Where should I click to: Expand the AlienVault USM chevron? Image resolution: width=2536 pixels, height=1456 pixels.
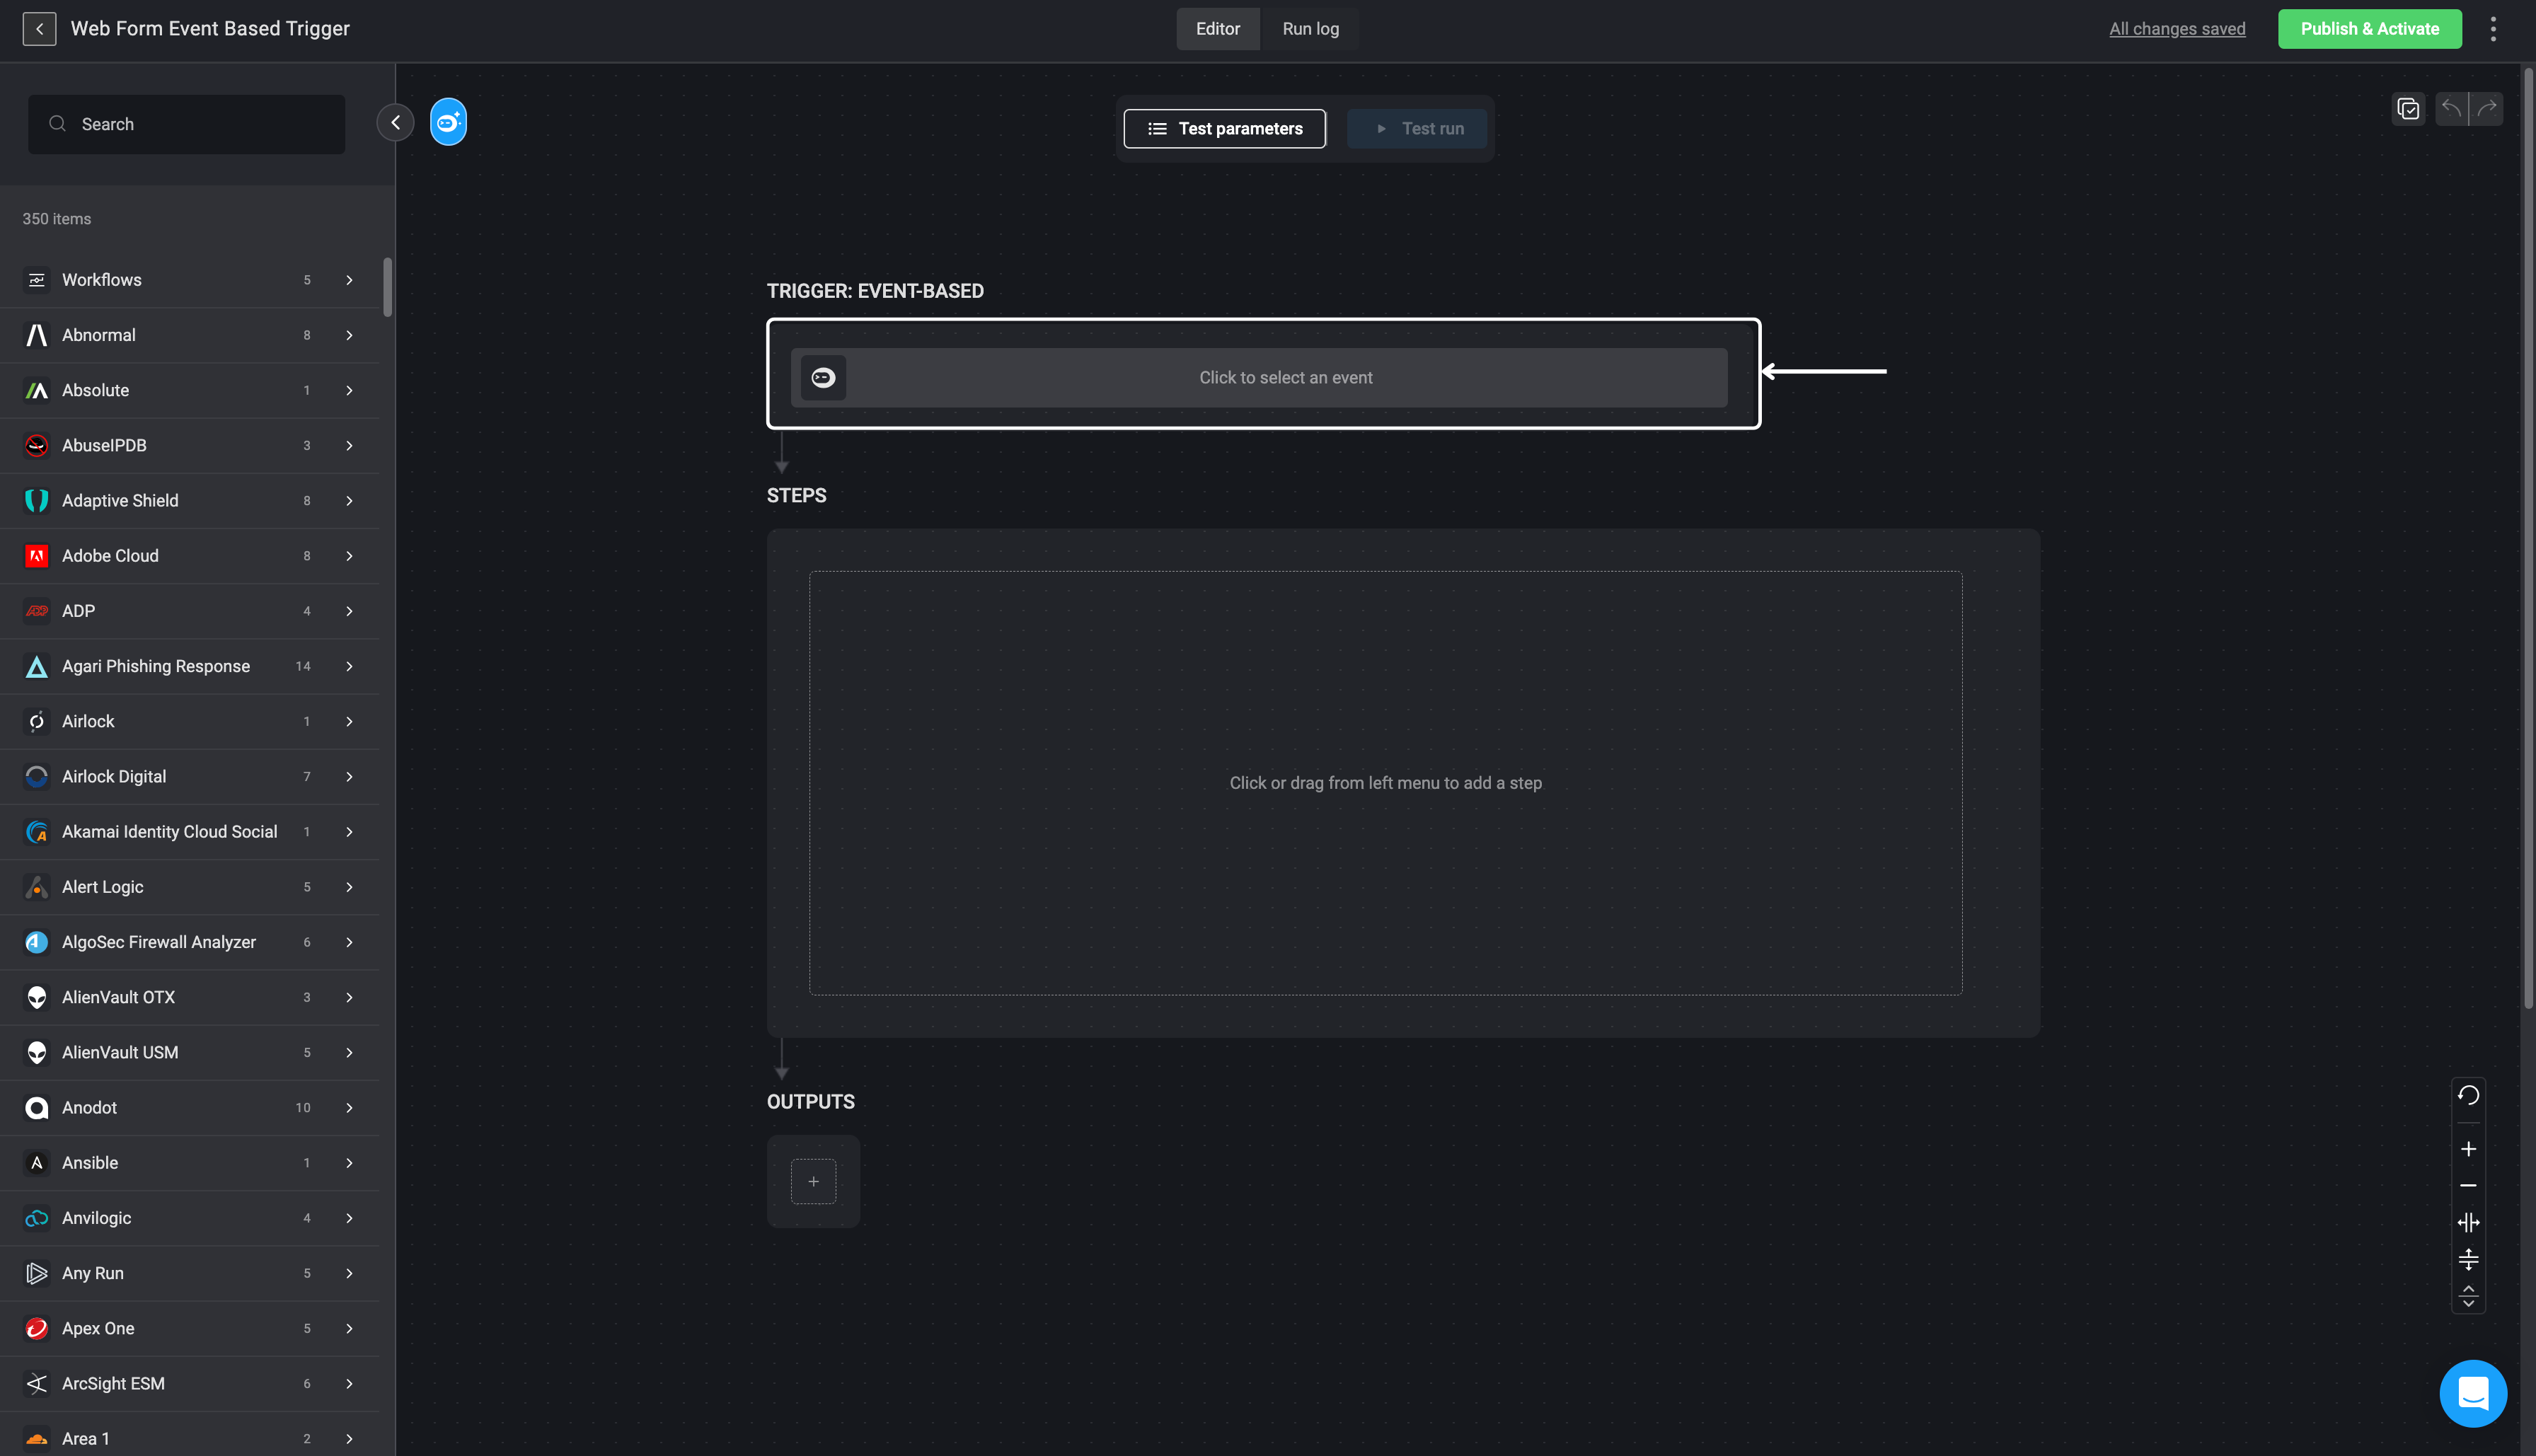click(349, 1052)
